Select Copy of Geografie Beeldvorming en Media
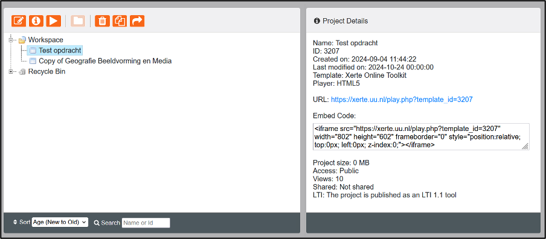The width and height of the screenshot is (546, 239). coord(105,61)
